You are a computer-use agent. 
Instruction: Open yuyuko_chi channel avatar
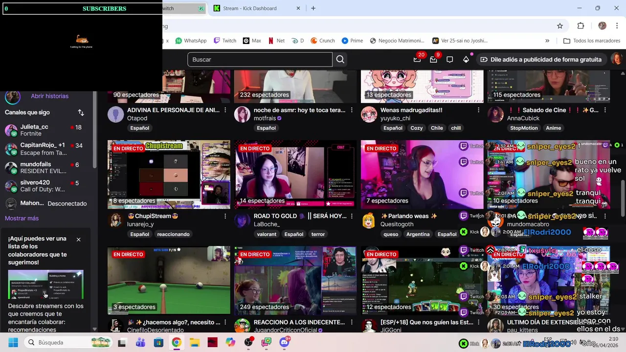369,114
